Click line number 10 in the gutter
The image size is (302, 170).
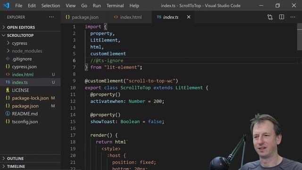click(73, 87)
